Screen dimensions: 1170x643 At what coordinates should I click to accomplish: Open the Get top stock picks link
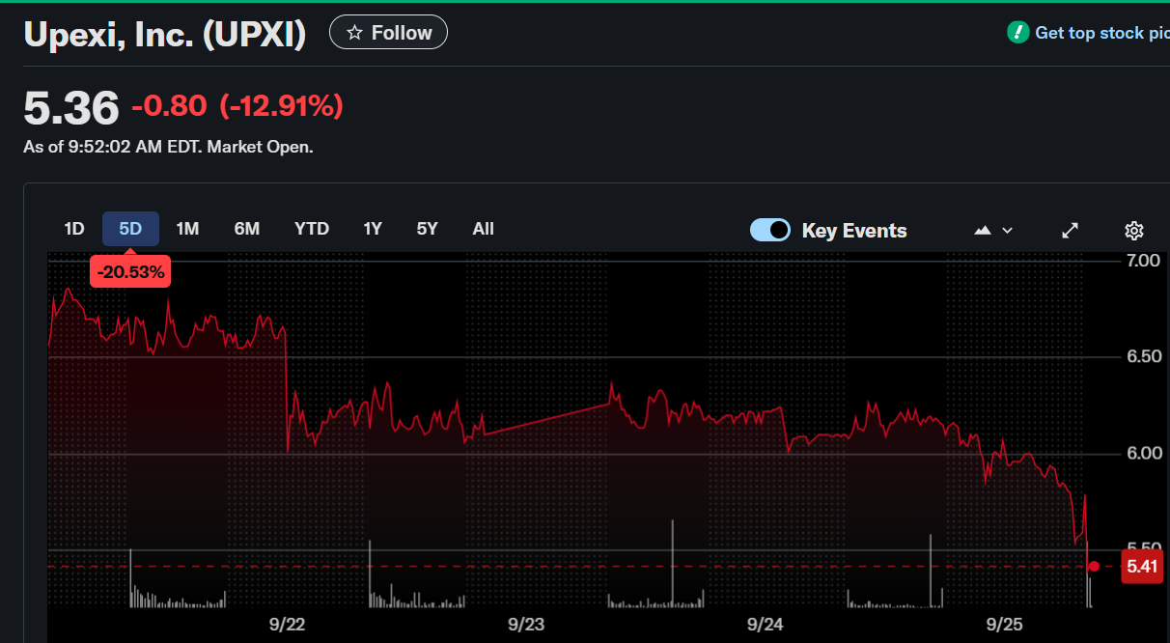[x=1101, y=33]
